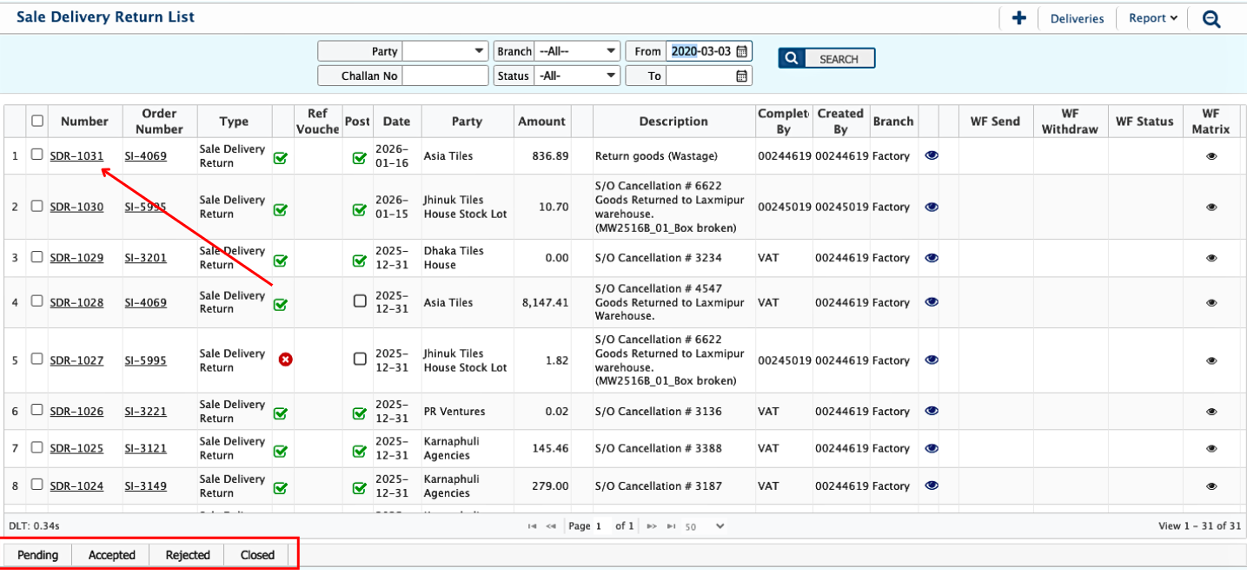Toggle the select-all checkbox in header

[x=37, y=121]
